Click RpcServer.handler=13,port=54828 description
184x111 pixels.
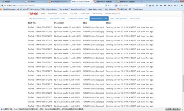click(x=67, y=62)
